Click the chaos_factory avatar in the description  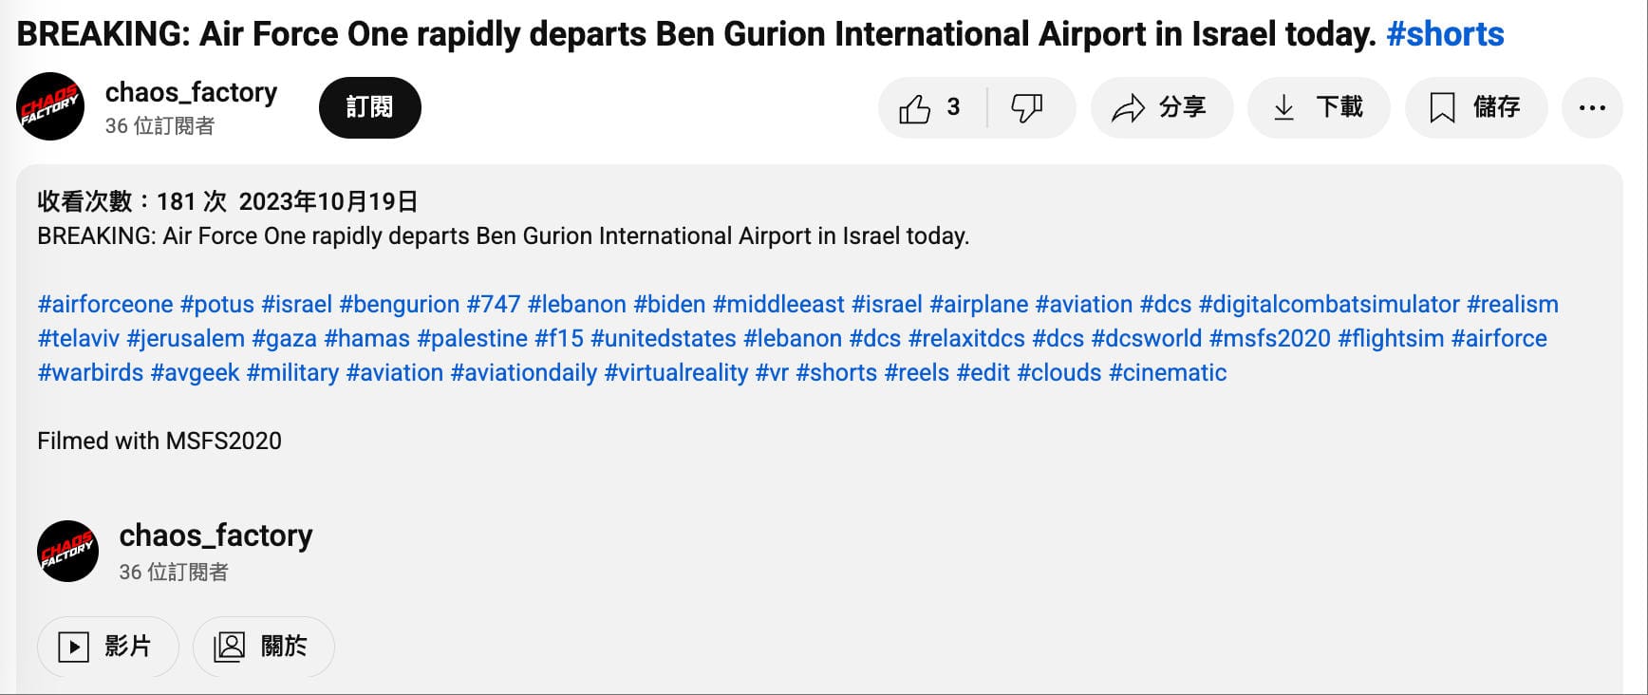click(x=67, y=551)
